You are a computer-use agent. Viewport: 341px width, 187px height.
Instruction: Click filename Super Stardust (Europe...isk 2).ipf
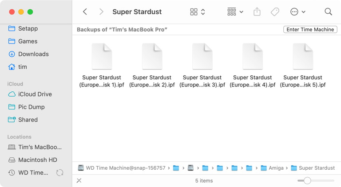point(152,81)
